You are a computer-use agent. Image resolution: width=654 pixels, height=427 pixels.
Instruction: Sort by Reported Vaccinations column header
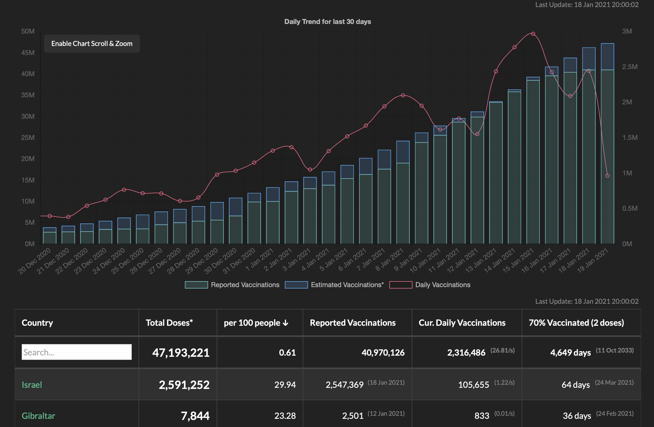tap(353, 323)
